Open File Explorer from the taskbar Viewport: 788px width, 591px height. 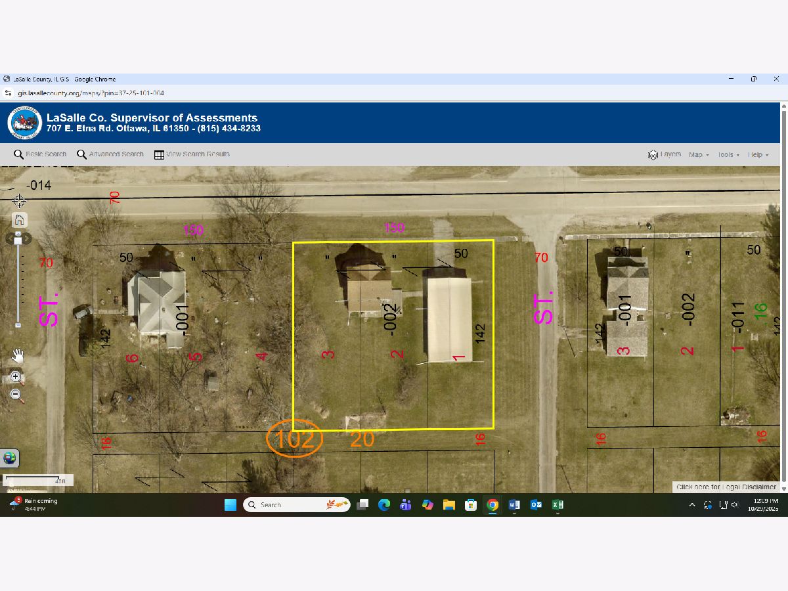[449, 504]
